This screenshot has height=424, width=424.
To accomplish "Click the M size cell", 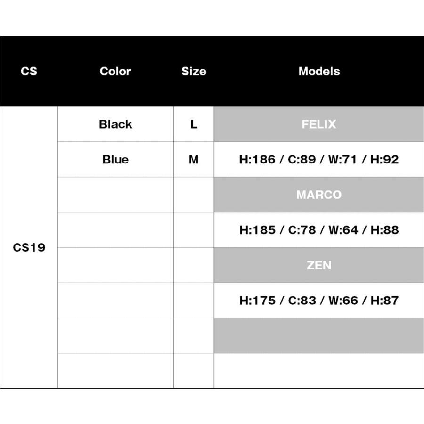I will pos(194,160).
